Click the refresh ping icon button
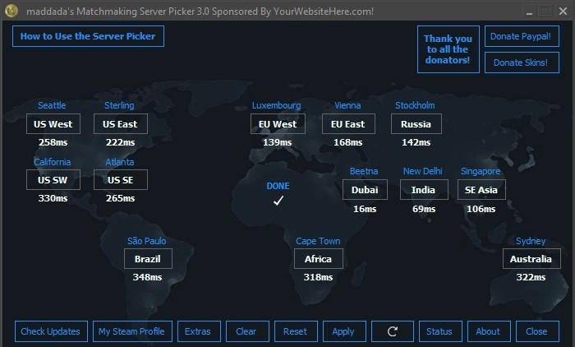The image size is (575, 347). click(393, 331)
